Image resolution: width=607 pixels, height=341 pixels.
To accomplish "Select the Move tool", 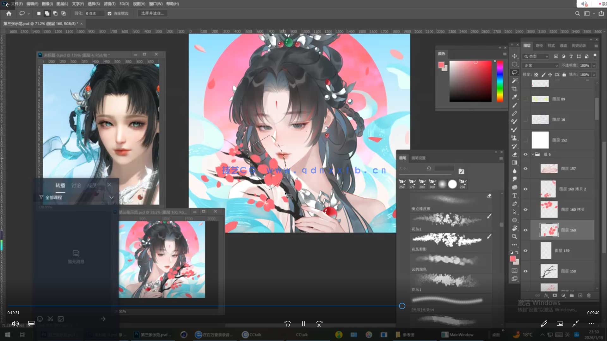I will (515, 56).
